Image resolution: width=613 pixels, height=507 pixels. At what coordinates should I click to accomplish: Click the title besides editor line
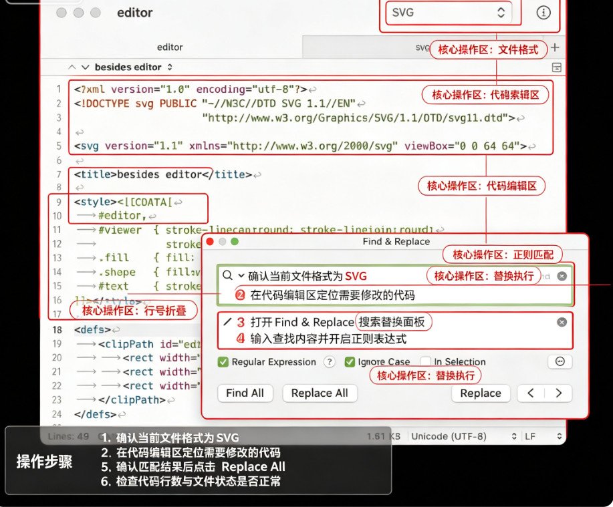pos(163,174)
